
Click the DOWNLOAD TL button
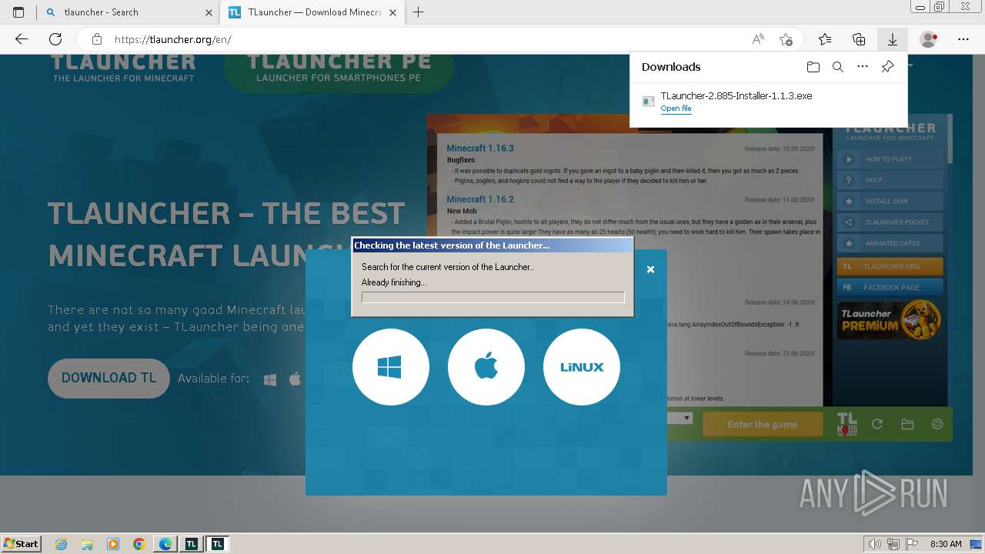tap(109, 378)
